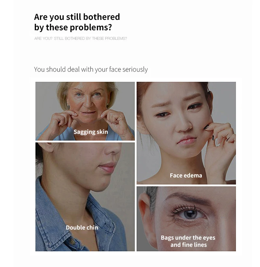Click 'by these problems?' heading line
This screenshot has height=267, width=260.
[73, 27]
